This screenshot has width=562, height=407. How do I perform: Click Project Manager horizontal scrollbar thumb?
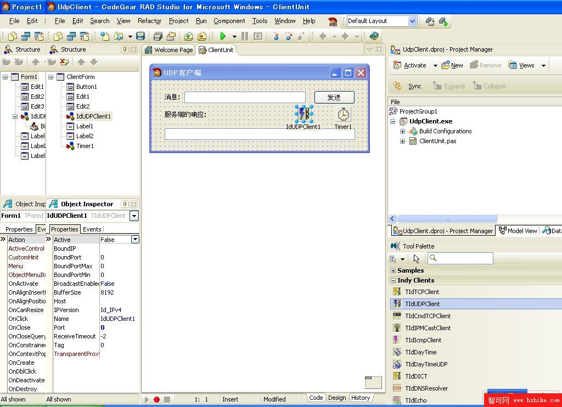point(447,218)
